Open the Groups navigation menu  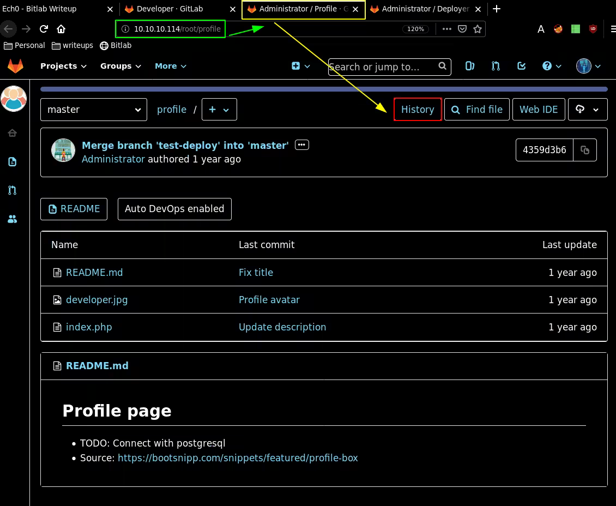120,66
